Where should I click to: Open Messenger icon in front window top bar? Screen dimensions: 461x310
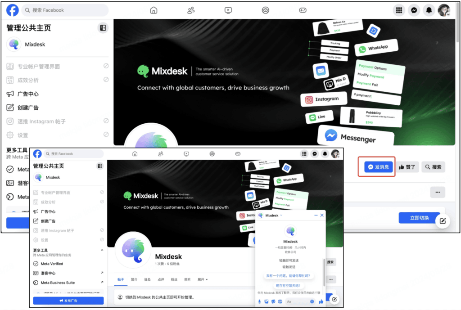tap(315, 154)
